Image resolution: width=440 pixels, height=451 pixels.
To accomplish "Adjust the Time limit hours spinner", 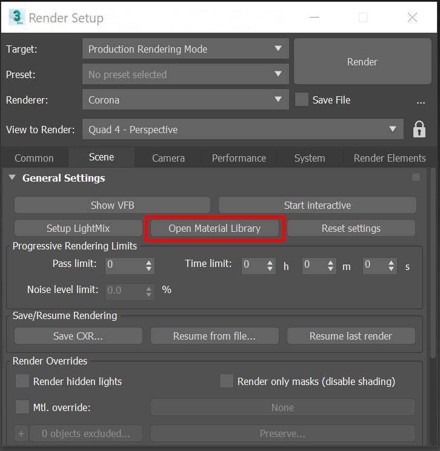I will [x=270, y=266].
